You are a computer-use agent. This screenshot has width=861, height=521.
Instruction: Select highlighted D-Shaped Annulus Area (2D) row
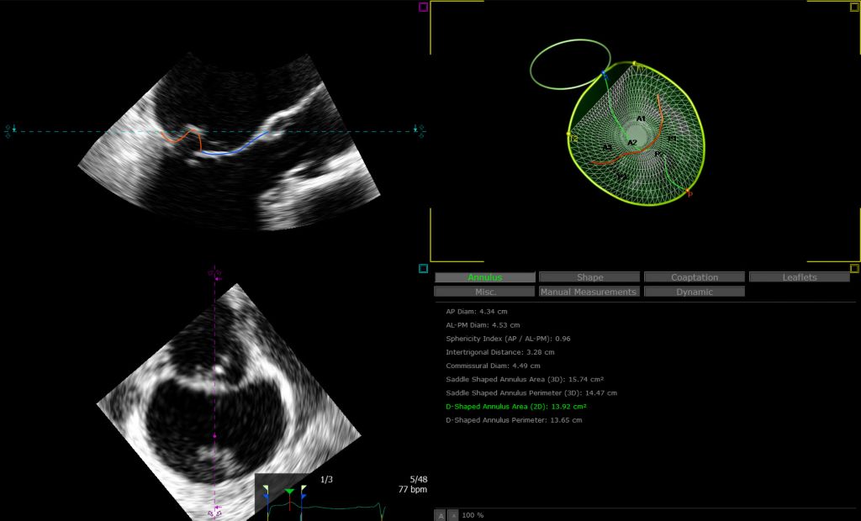(x=516, y=407)
